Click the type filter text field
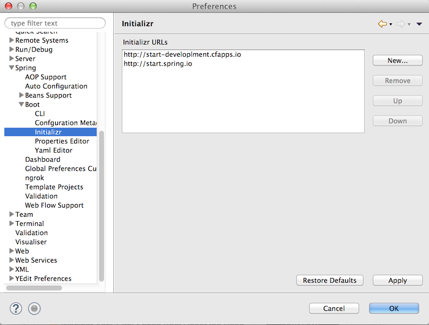Screen dimensions: 429x325 [55, 23]
